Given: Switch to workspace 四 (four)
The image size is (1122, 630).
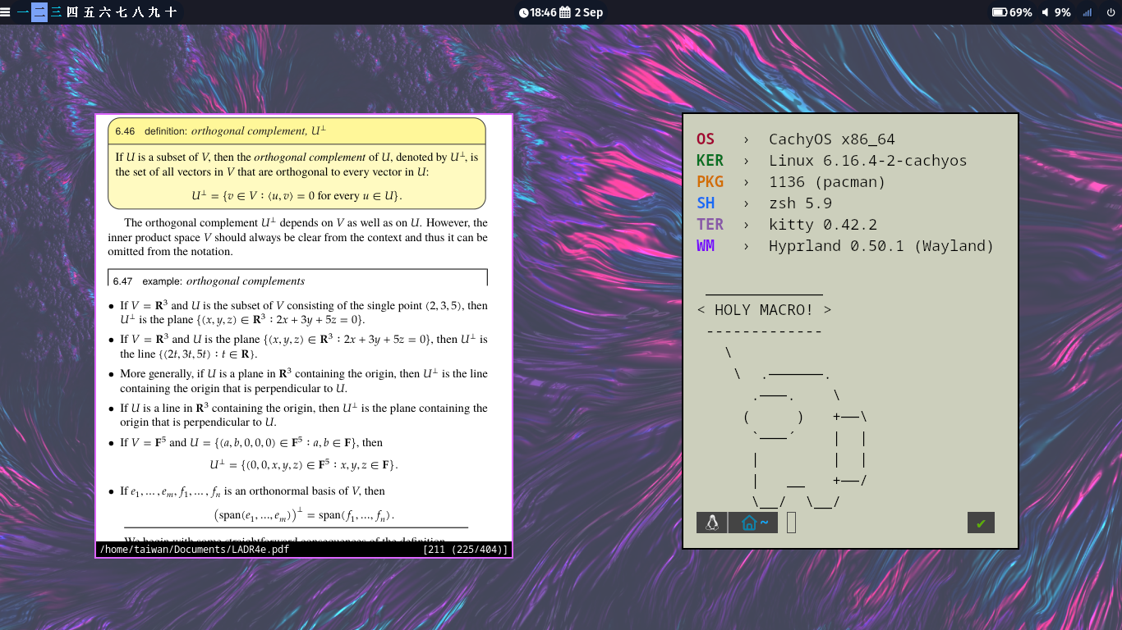Looking at the screenshot, I should 72,12.
